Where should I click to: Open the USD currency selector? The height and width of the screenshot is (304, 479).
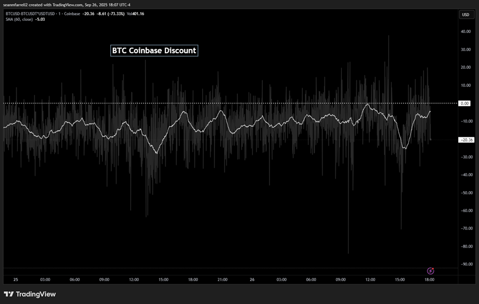pos(465,15)
